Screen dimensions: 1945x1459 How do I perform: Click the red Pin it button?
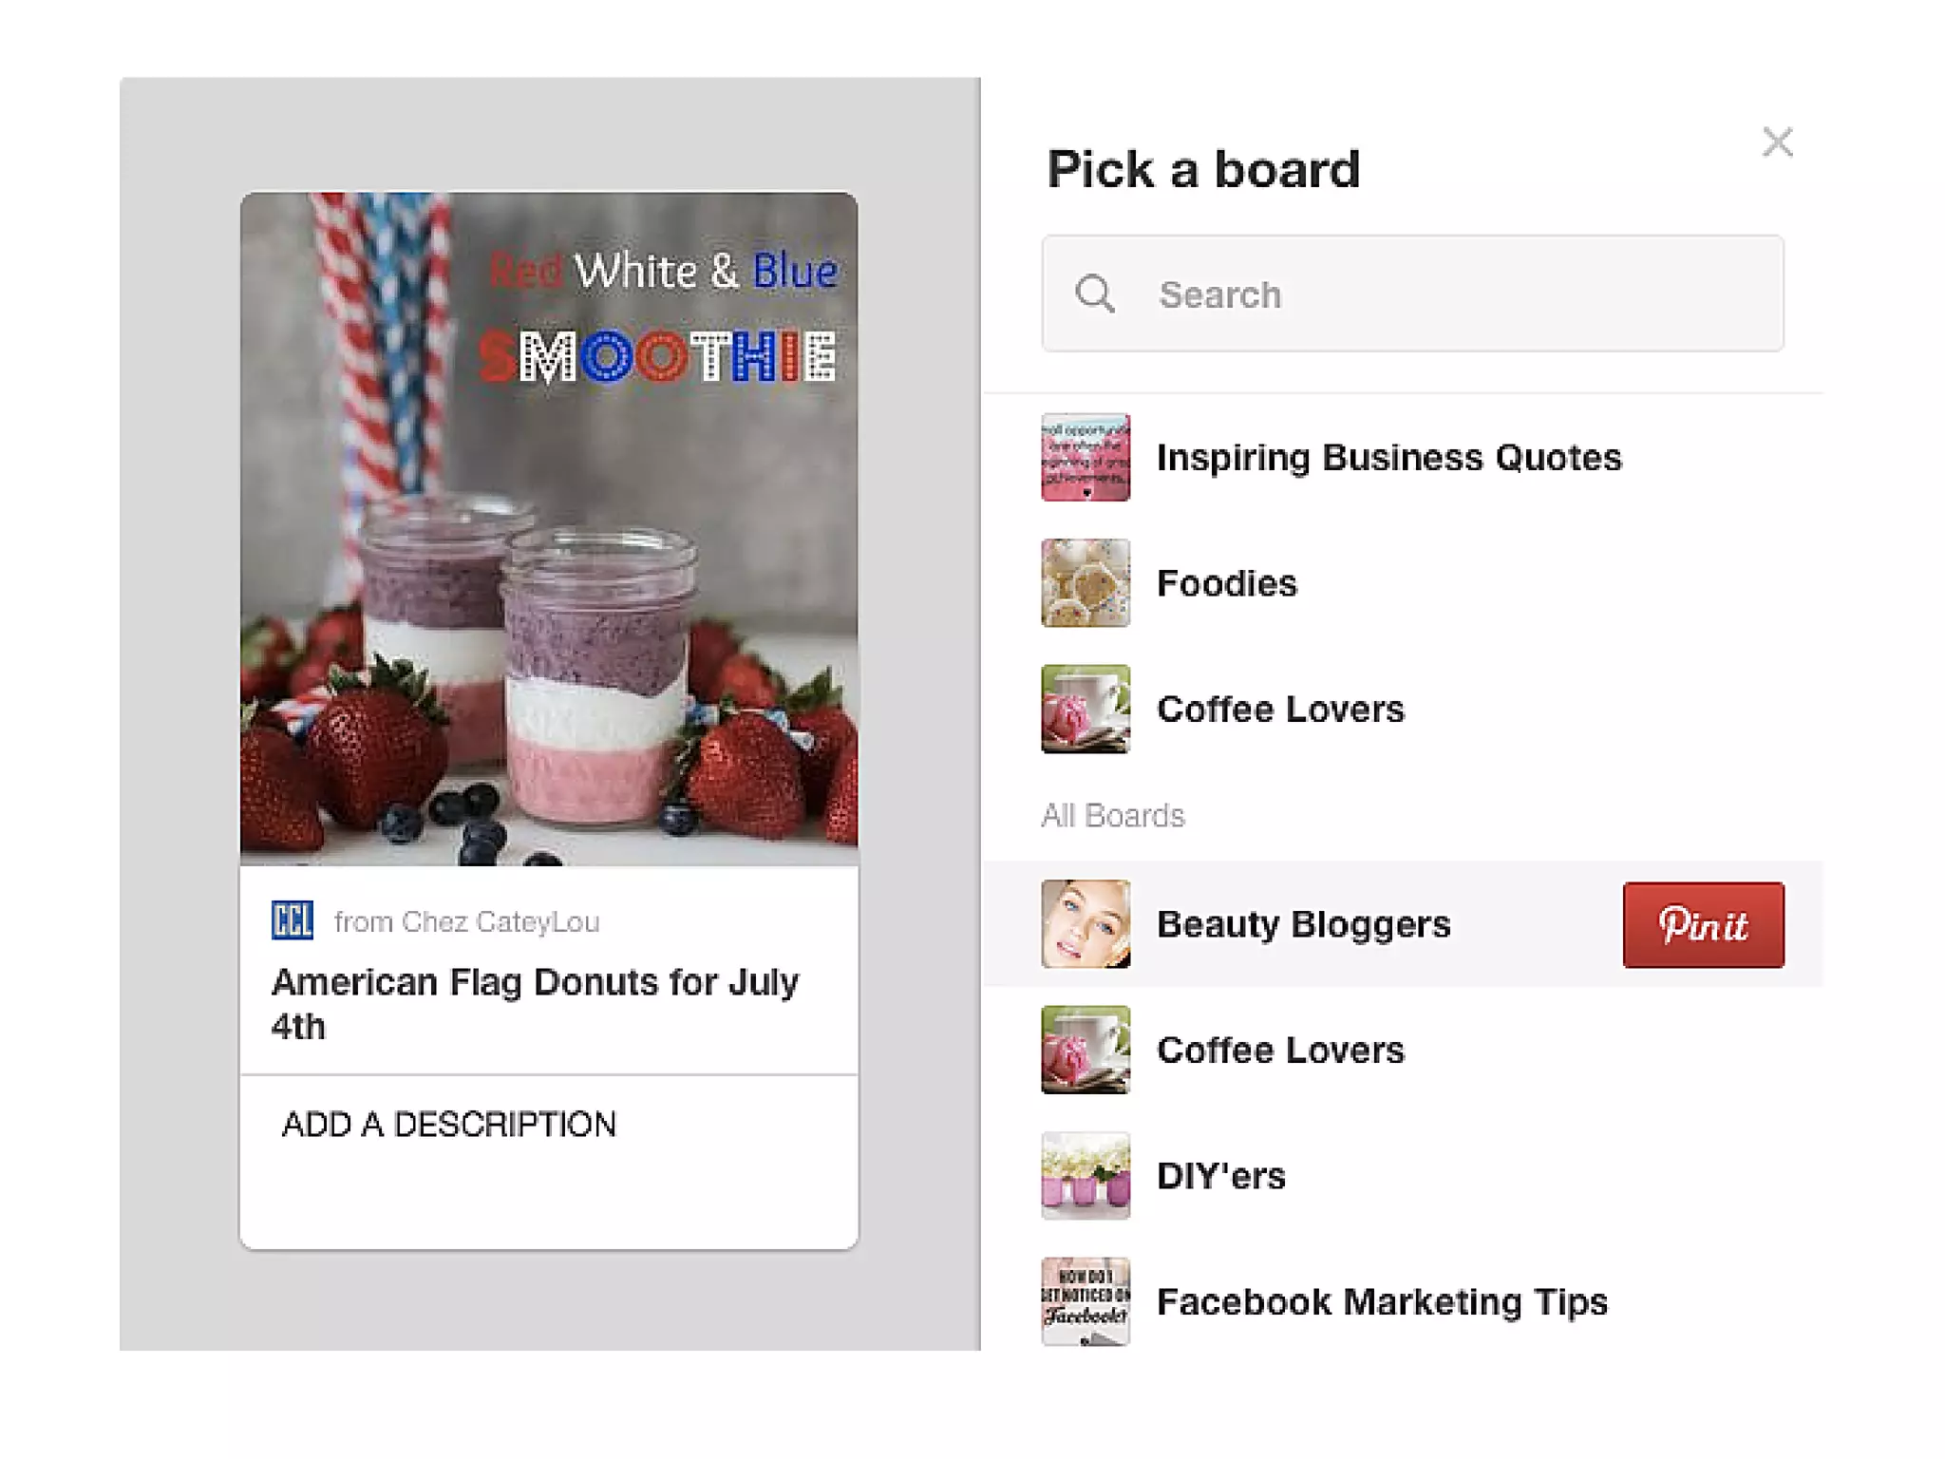(1703, 924)
